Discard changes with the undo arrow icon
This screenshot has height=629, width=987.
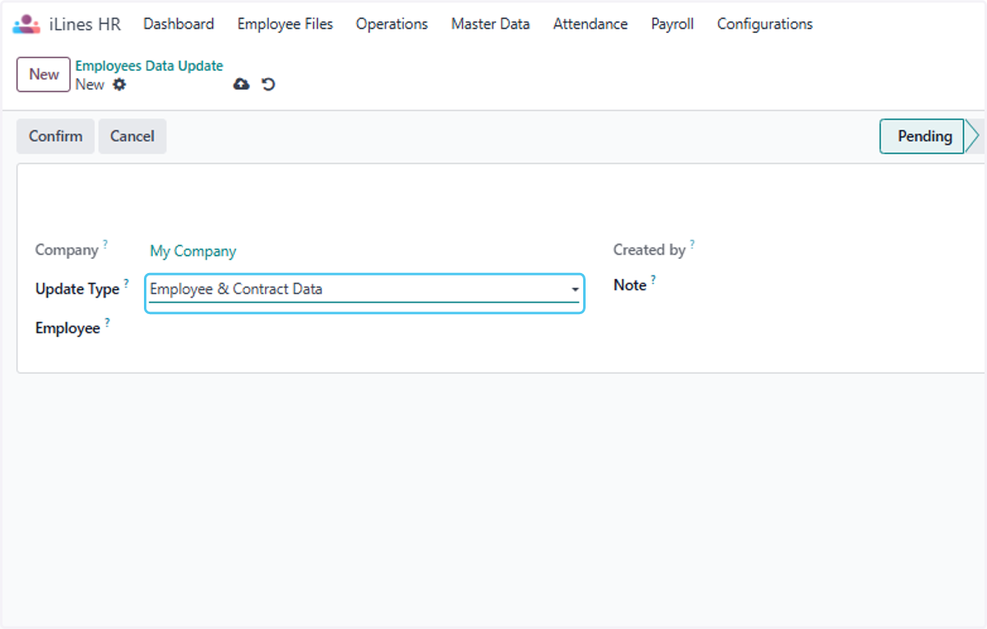[x=268, y=84]
